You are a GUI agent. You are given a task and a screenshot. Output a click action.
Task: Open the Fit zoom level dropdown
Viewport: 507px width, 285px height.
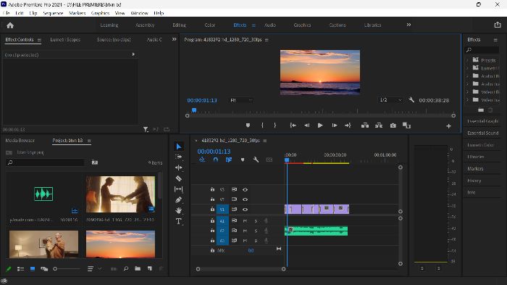pos(241,100)
